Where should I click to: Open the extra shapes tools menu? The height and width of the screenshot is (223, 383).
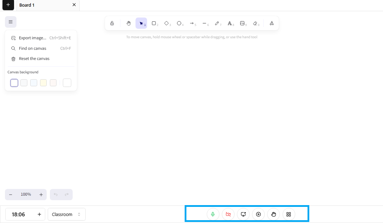click(272, 23)
